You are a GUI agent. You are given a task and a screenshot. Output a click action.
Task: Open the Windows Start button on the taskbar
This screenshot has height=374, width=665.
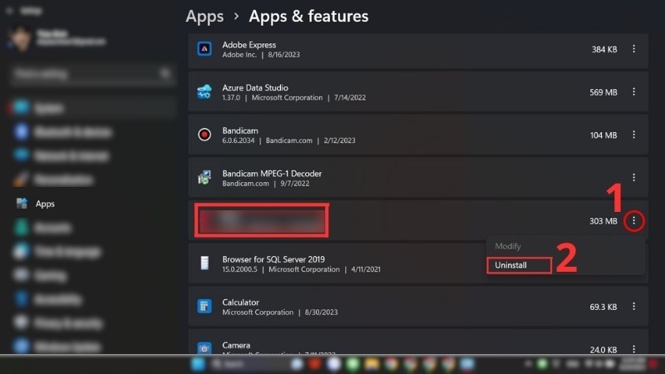(199, 364)
